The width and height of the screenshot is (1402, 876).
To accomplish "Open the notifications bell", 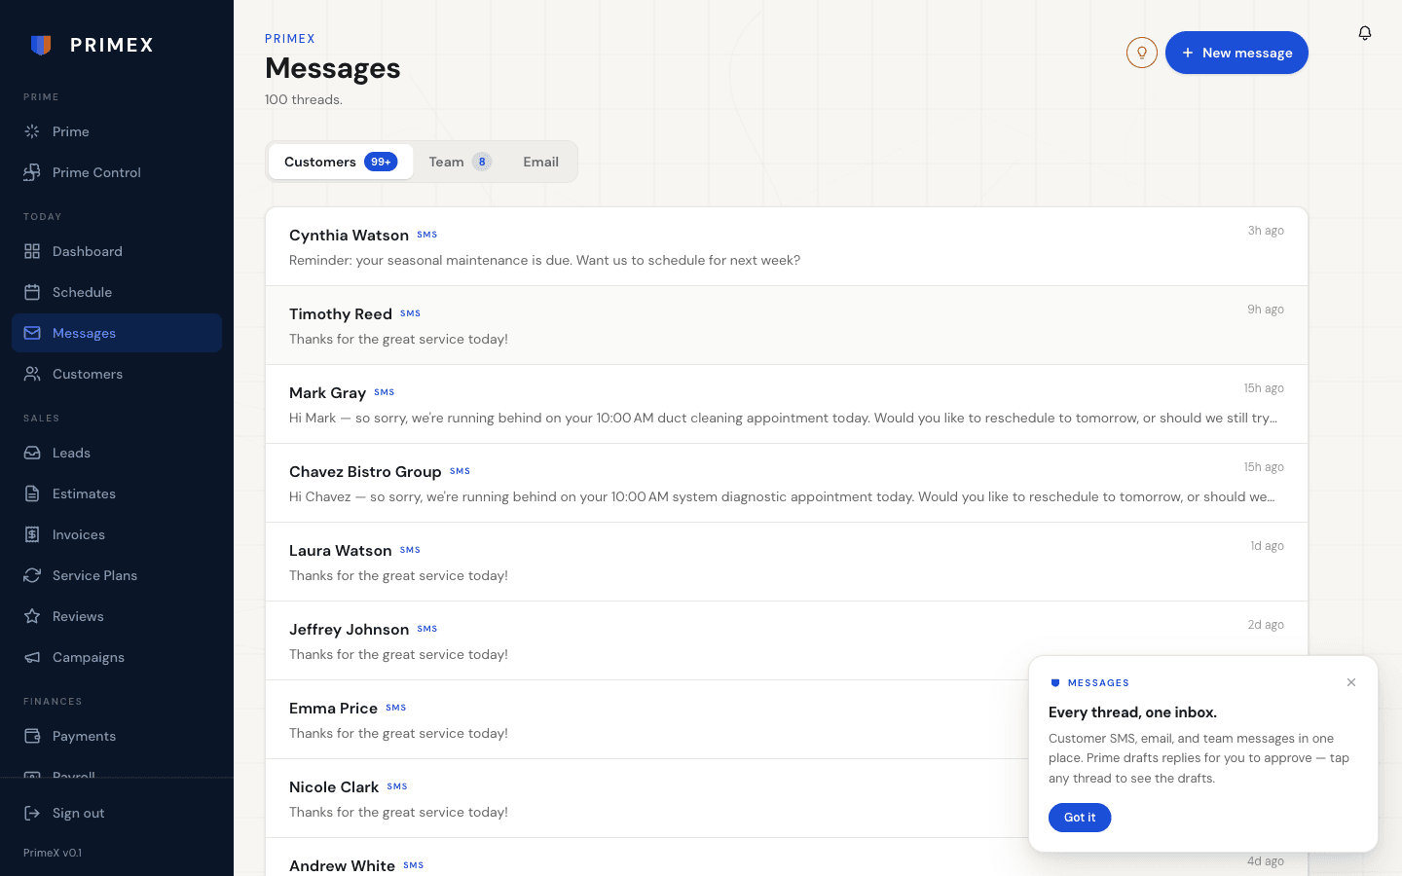I will (x=1365, y=33).
